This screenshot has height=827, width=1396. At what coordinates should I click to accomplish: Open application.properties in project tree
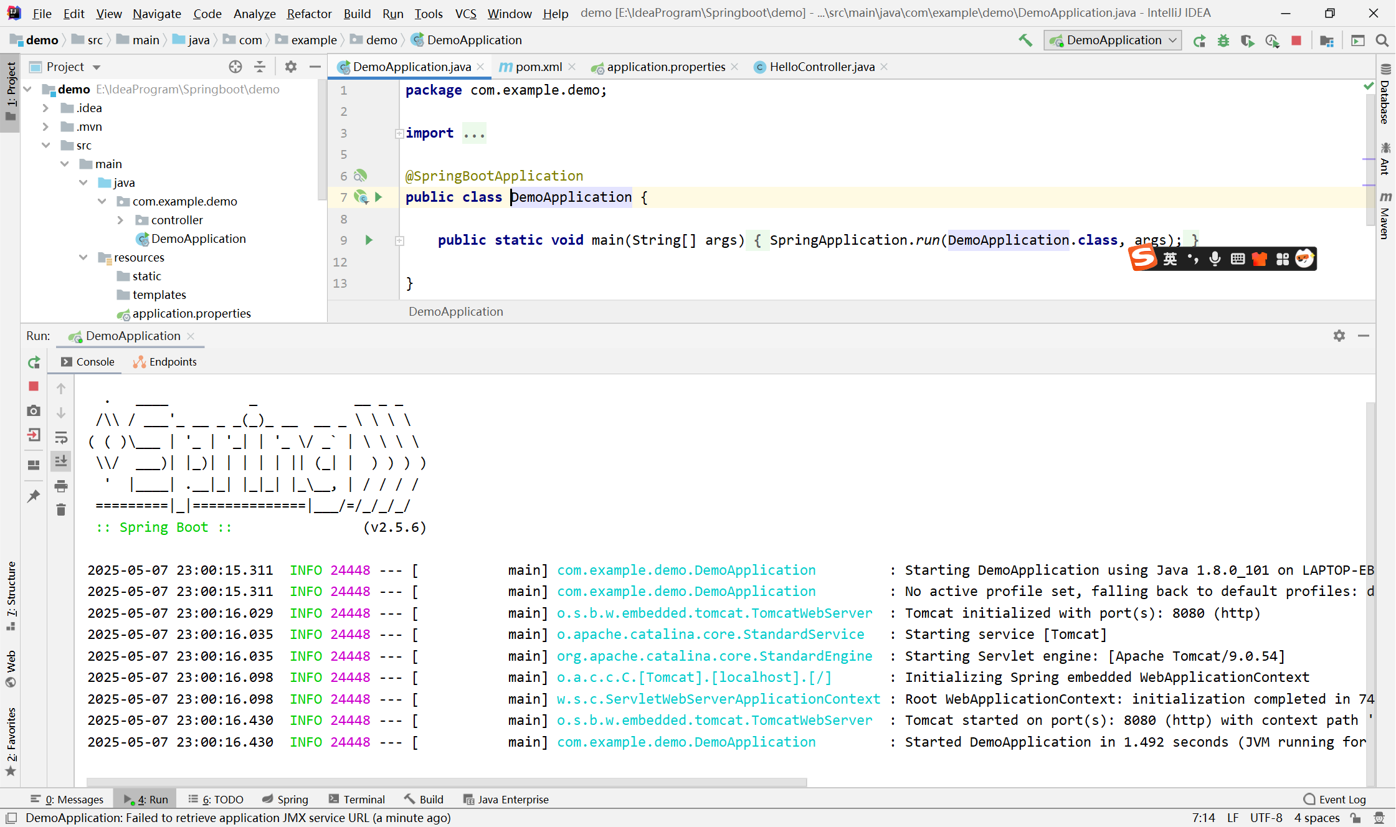pyautogui.click(x=191, y=313)
